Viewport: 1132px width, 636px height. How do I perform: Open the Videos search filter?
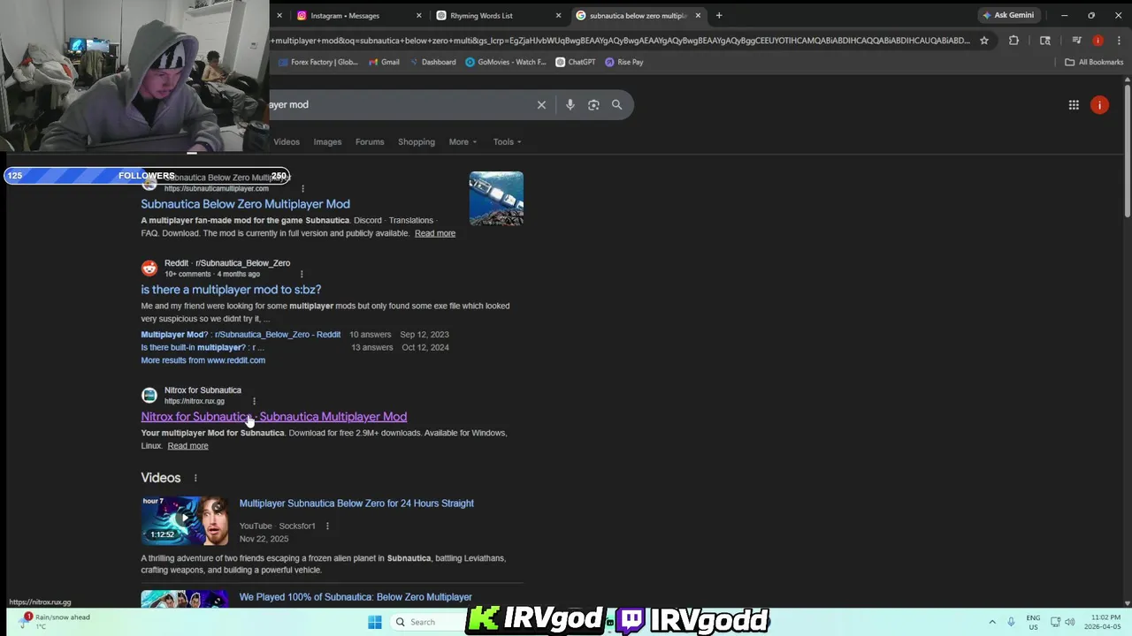coord(287,141)
